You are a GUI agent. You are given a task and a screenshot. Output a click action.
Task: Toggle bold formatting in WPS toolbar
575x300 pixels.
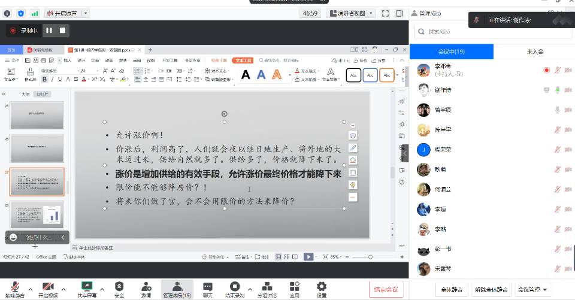coord(44,79)
